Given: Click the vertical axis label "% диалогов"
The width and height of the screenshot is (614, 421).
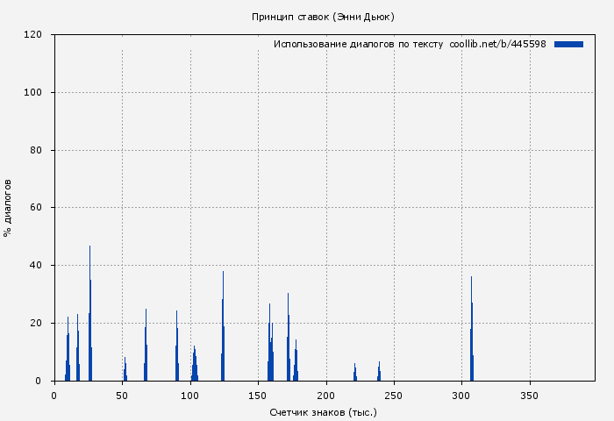Looking at the screenshot, I should click(8, 208).
